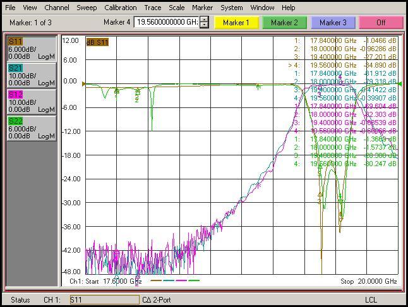This screenshot has width=408, height=307.
Task: Click the brown S11 trace legend line
Action: (156, 280)
